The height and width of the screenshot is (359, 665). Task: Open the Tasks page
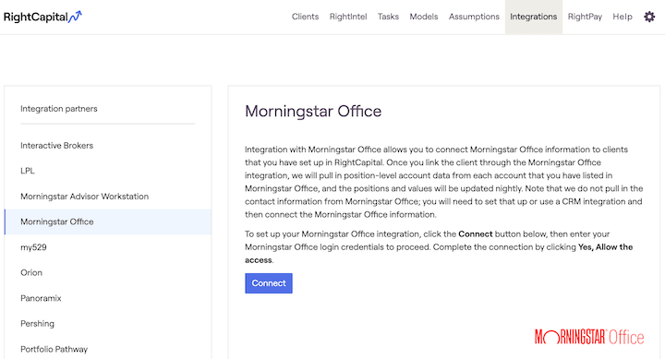(388, 17)
